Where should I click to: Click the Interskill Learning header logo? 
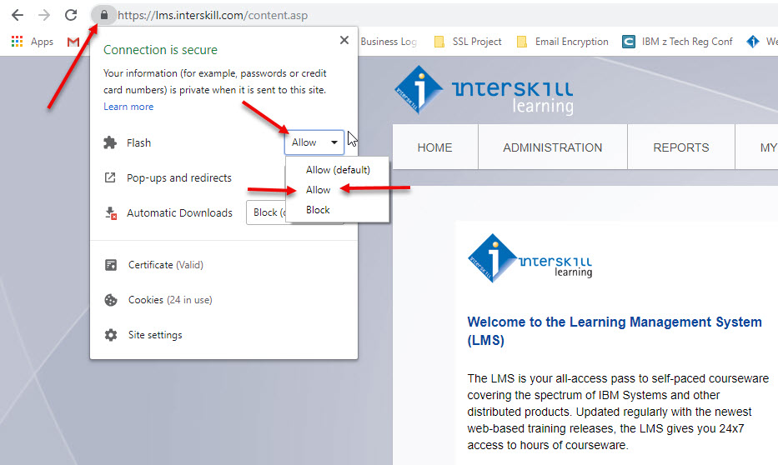tap(484, 91)
